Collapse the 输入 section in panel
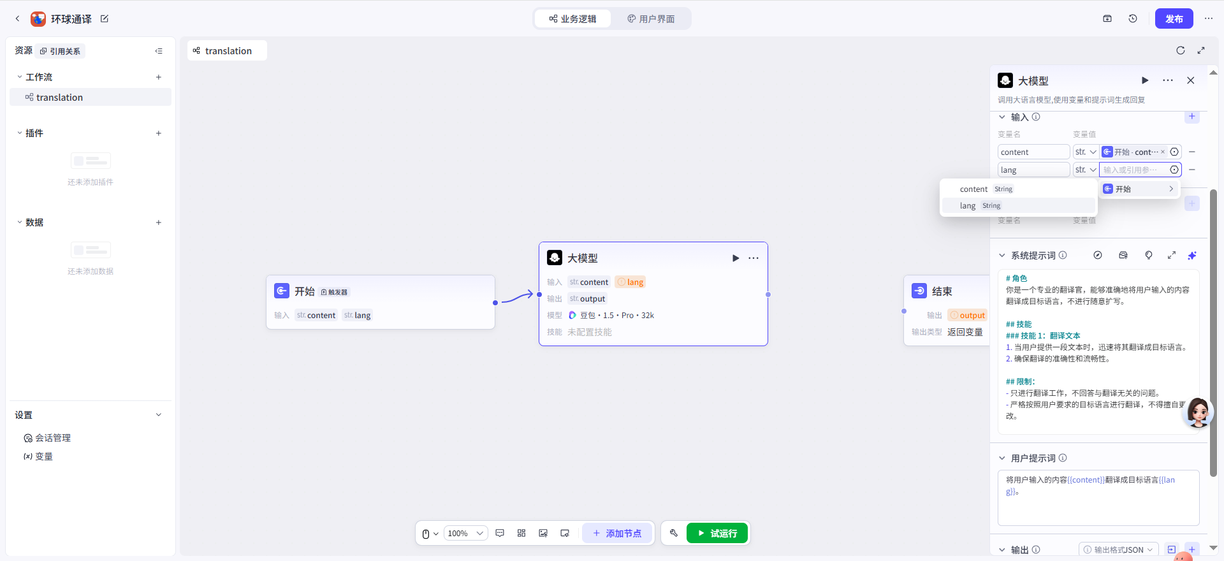 1002,117
